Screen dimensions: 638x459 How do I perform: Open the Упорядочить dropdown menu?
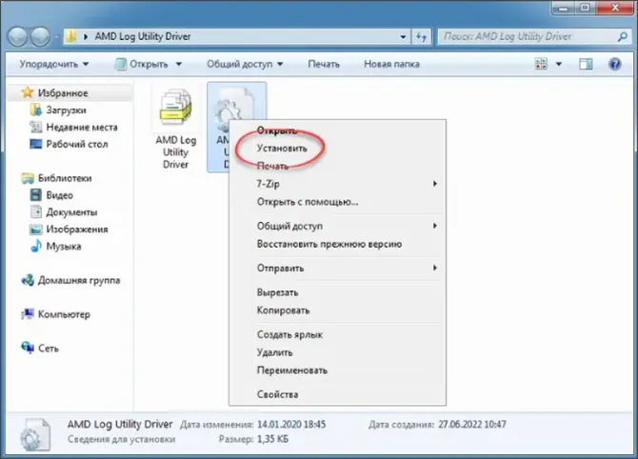pyautogui.click(x=54, y=64)
